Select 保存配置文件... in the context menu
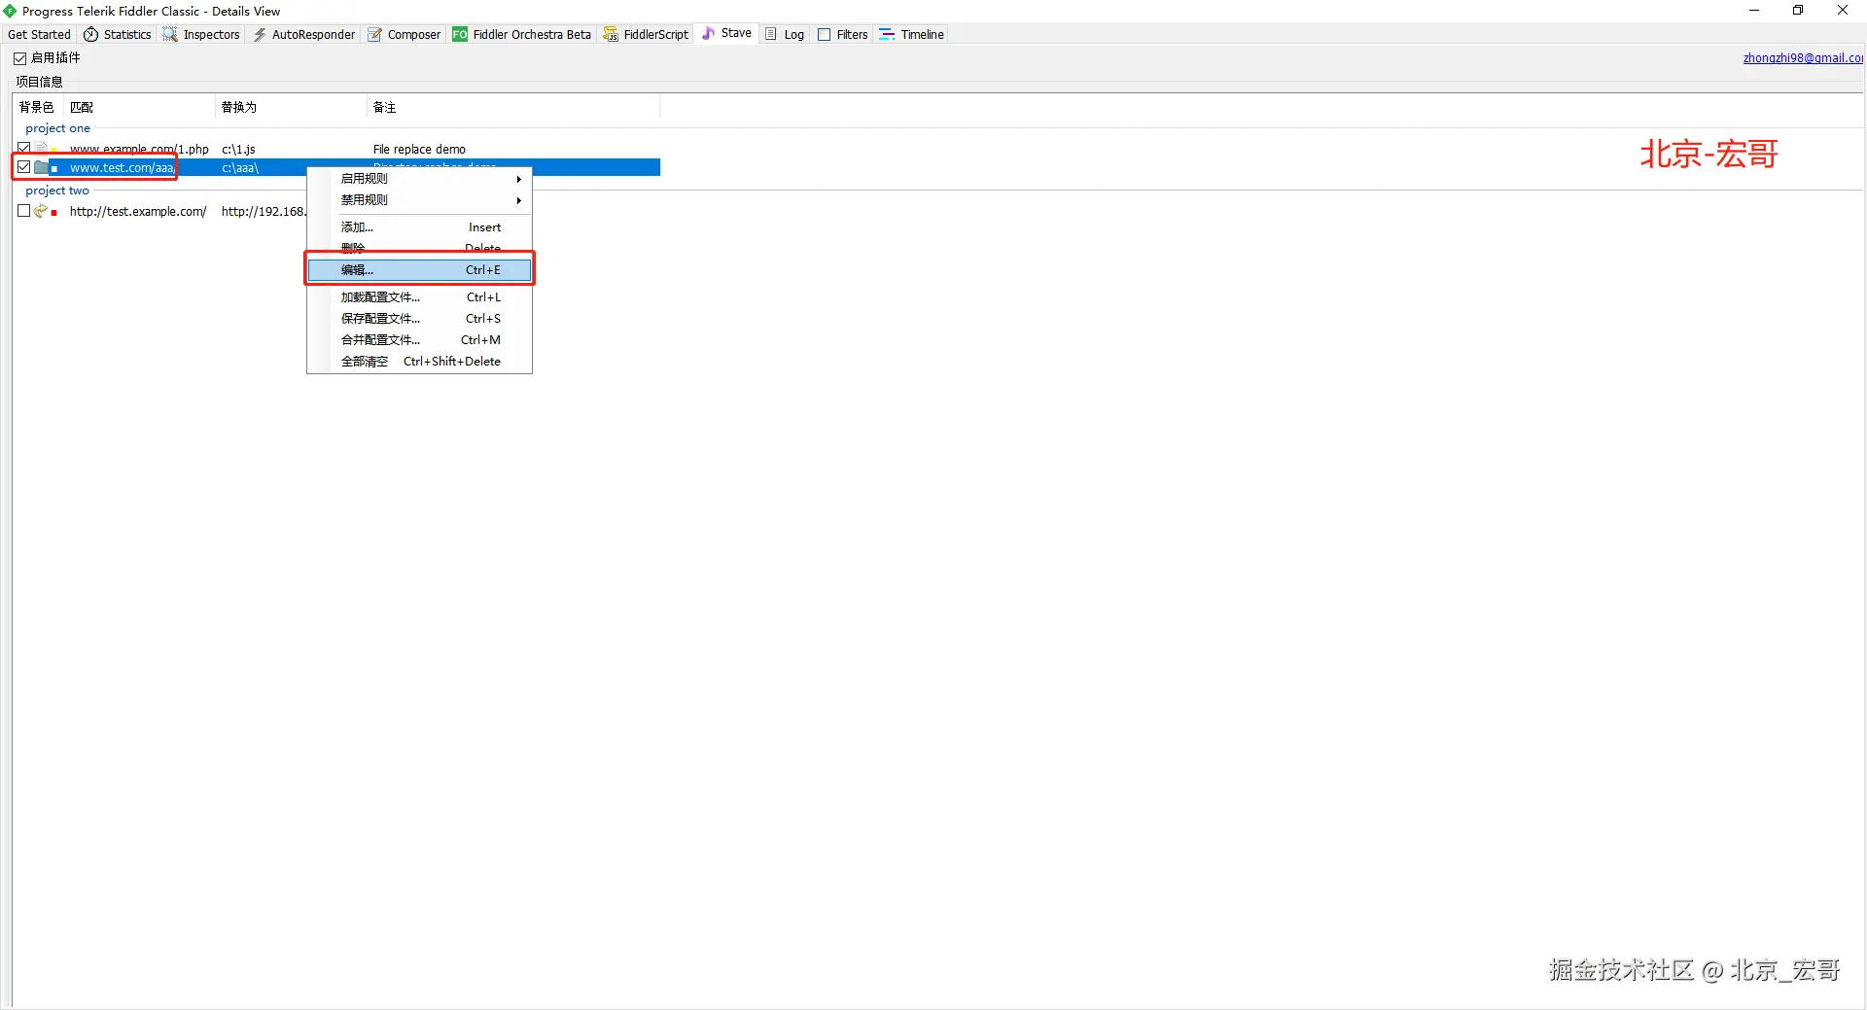This screenshot has height=1010, width=1867. (419, 319)
